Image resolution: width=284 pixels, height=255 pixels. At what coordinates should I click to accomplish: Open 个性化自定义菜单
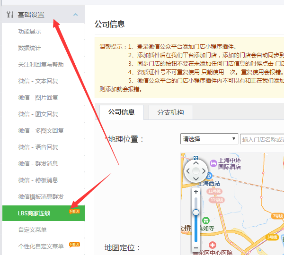[41, 246]
